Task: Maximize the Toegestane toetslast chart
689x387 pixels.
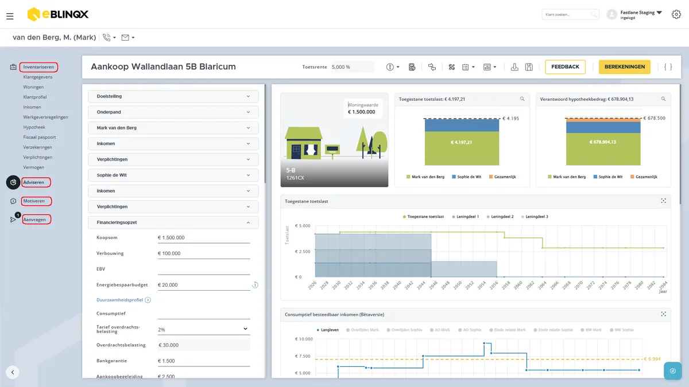Action: [x=663, y=201]
